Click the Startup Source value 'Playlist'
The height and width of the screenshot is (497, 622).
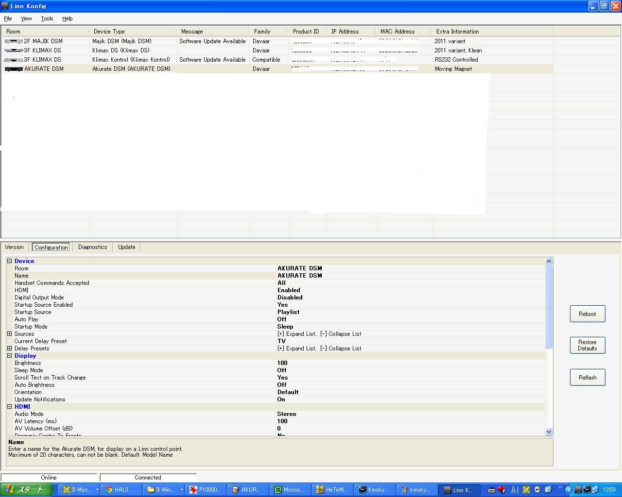[288, 312]
